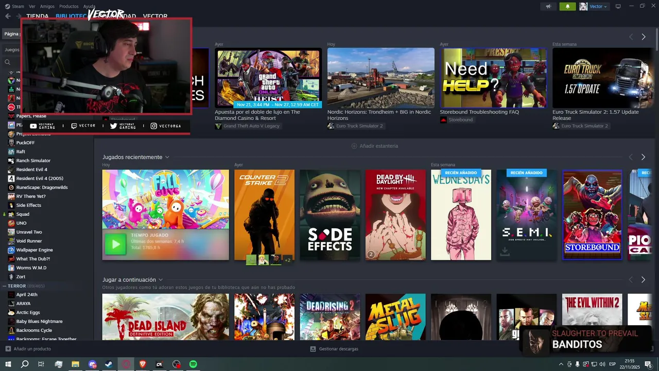659x371 pixels.
Task: Click the Wallpaper Engine icon
Action: pyautogui.click(x=11, y=250)
